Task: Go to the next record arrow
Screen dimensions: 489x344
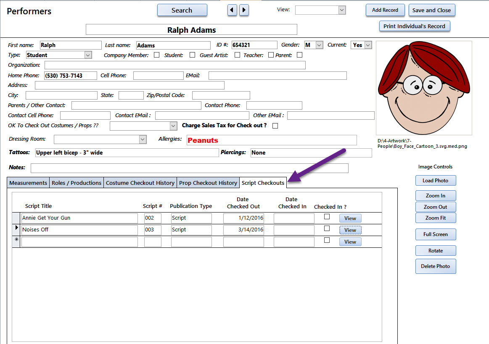Action: pyautogui.click(x=244, y=10)
